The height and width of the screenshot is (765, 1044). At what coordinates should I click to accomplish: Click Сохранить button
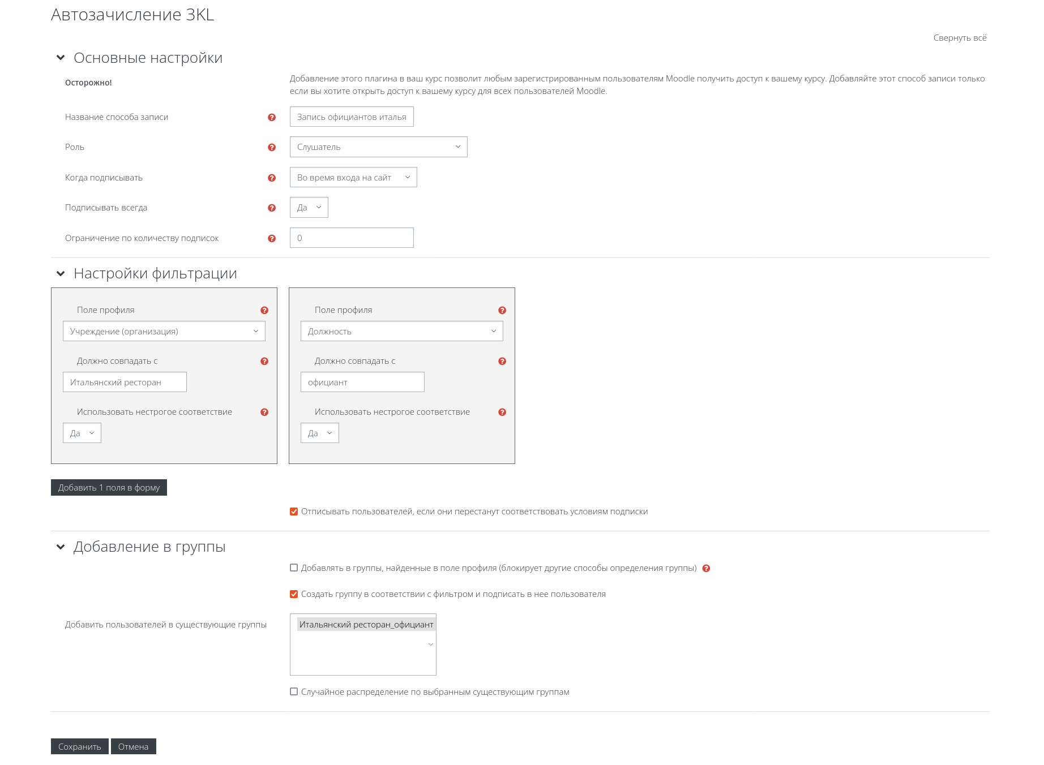(80, 746)
